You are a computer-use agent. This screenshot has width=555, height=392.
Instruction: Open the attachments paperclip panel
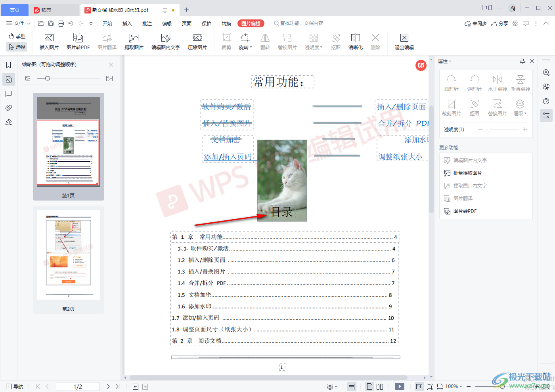pos(9,108)
